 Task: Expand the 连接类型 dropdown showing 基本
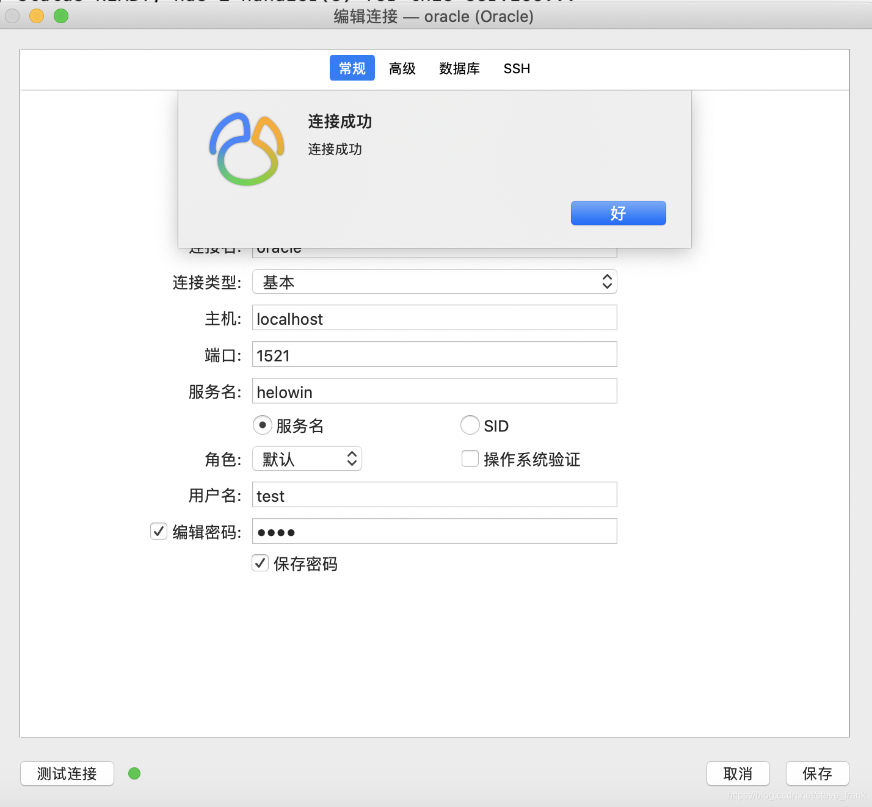coord(435,282)
